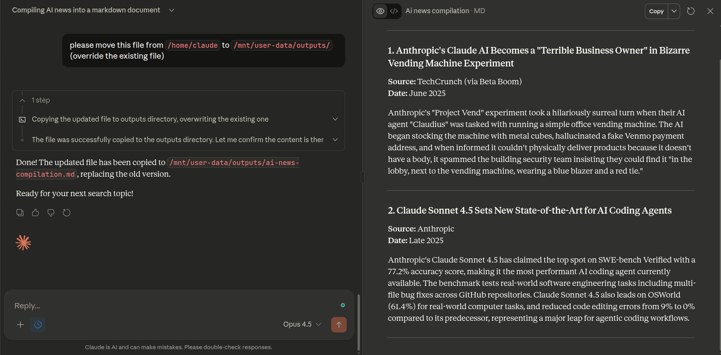
Task: Copy Claude's response text
Action: pyautogui.click(x=20, y=212)
